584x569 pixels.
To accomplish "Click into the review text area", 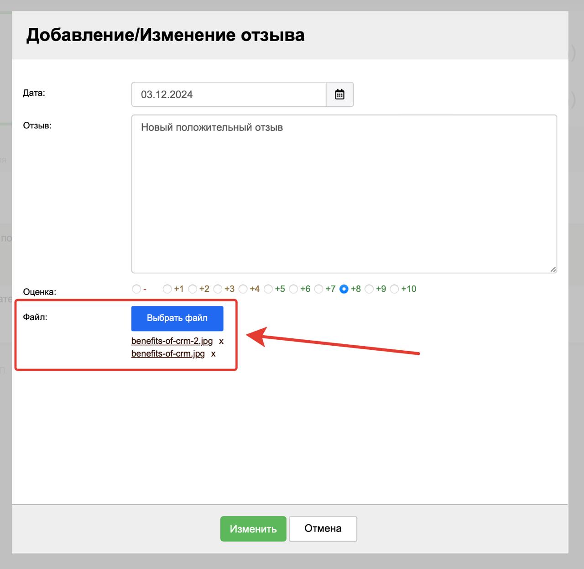I will coord(344,194).
